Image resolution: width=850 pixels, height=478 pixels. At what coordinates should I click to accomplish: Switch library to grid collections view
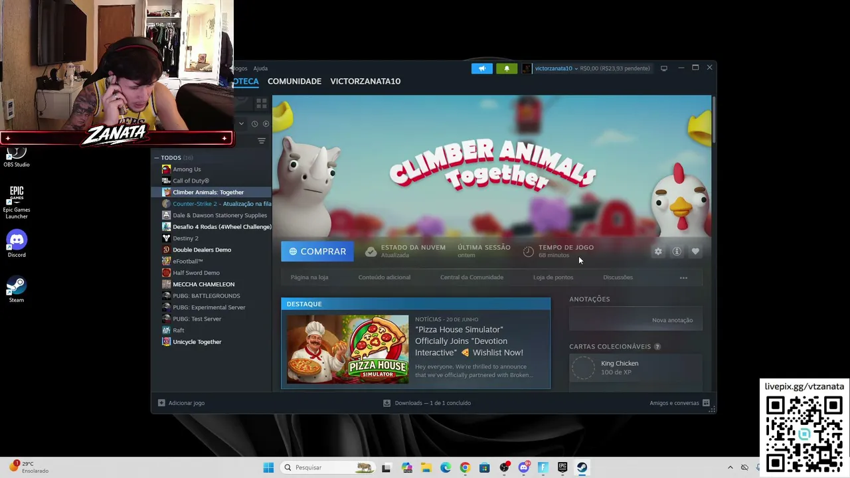262,104
